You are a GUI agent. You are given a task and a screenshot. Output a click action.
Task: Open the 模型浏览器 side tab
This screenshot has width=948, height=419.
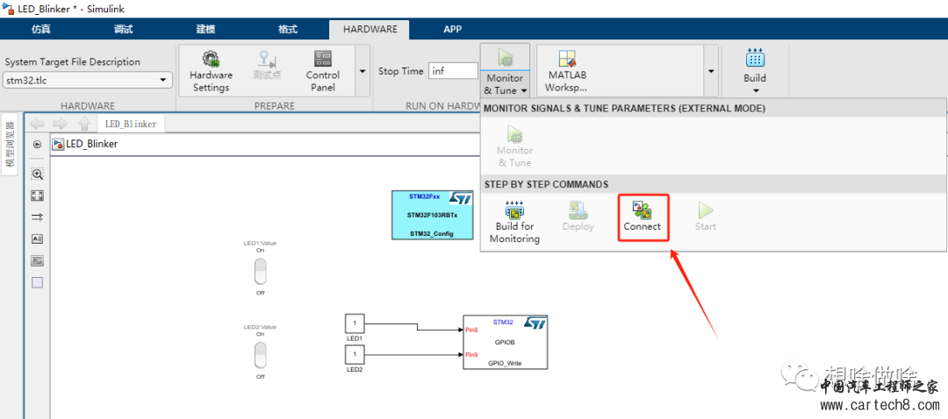[x=9, y=144]
